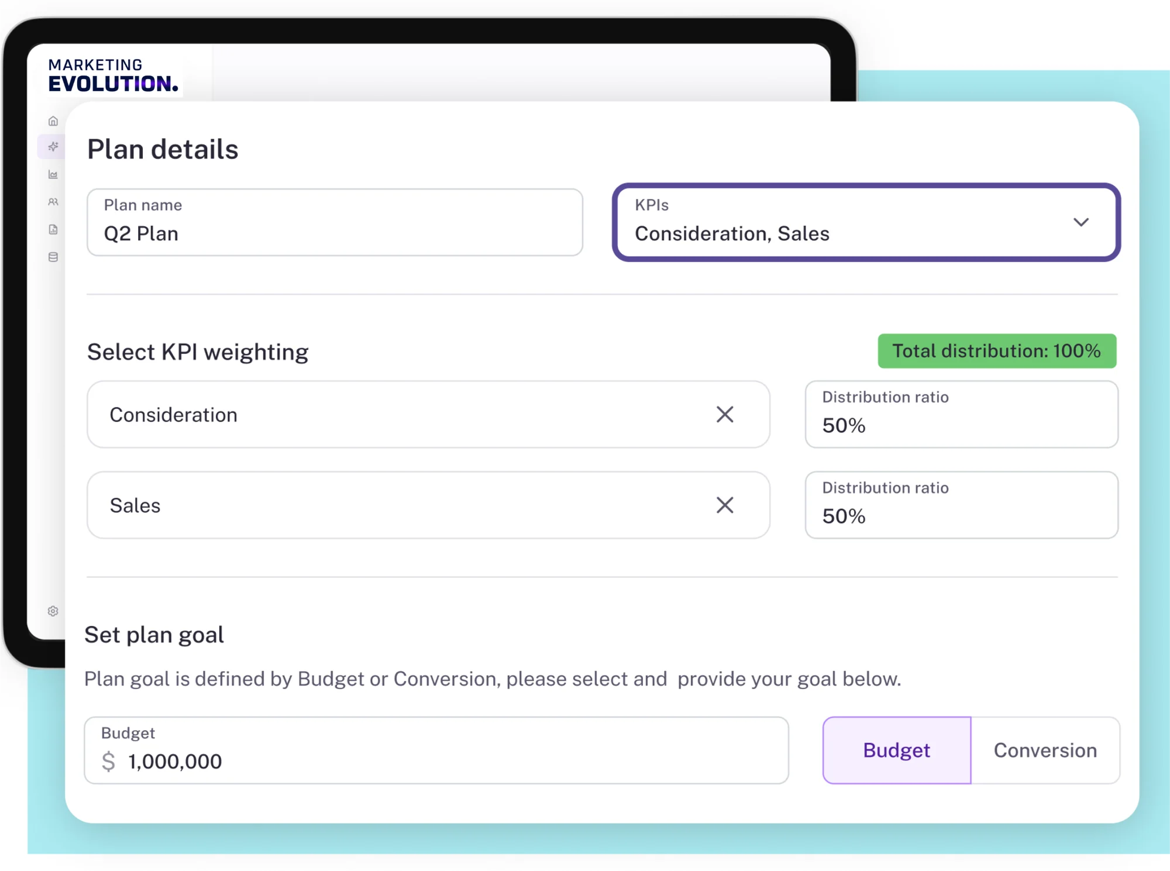
Task: Open the KPIs Consideration, Sales selector
Action: coord(819,223)
